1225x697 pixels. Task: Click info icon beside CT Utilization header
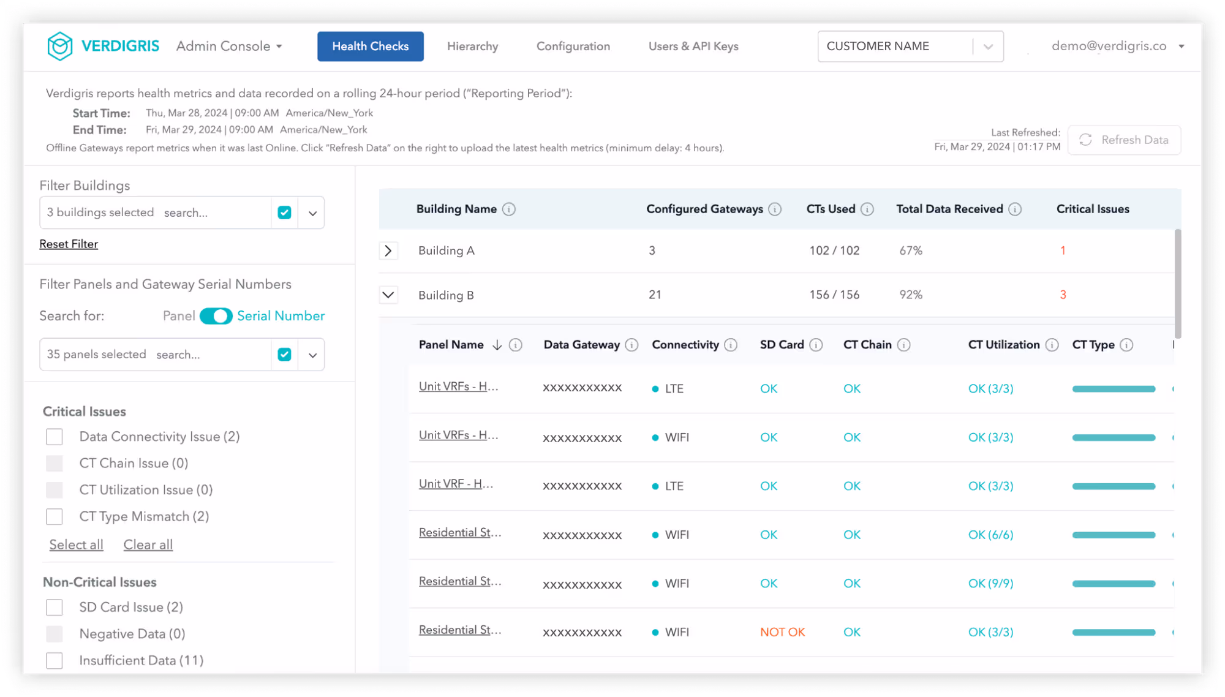[x=1052, y=345]
